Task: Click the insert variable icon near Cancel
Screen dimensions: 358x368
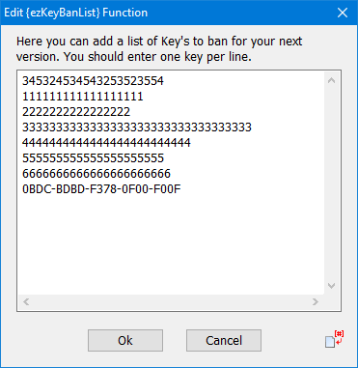Action: click(x=334, y=339)
